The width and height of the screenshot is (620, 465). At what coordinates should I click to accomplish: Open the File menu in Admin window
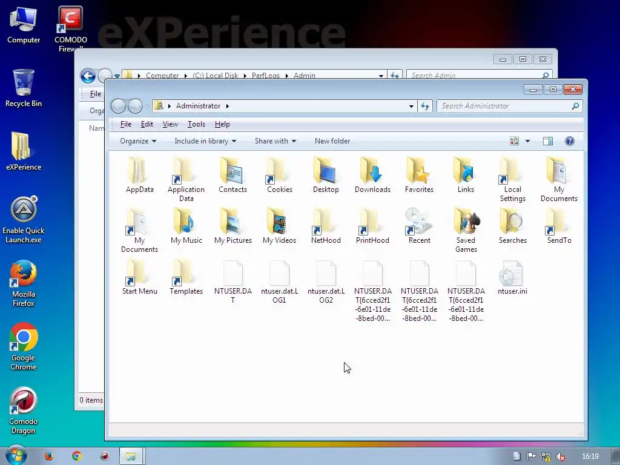click(95, 94)
